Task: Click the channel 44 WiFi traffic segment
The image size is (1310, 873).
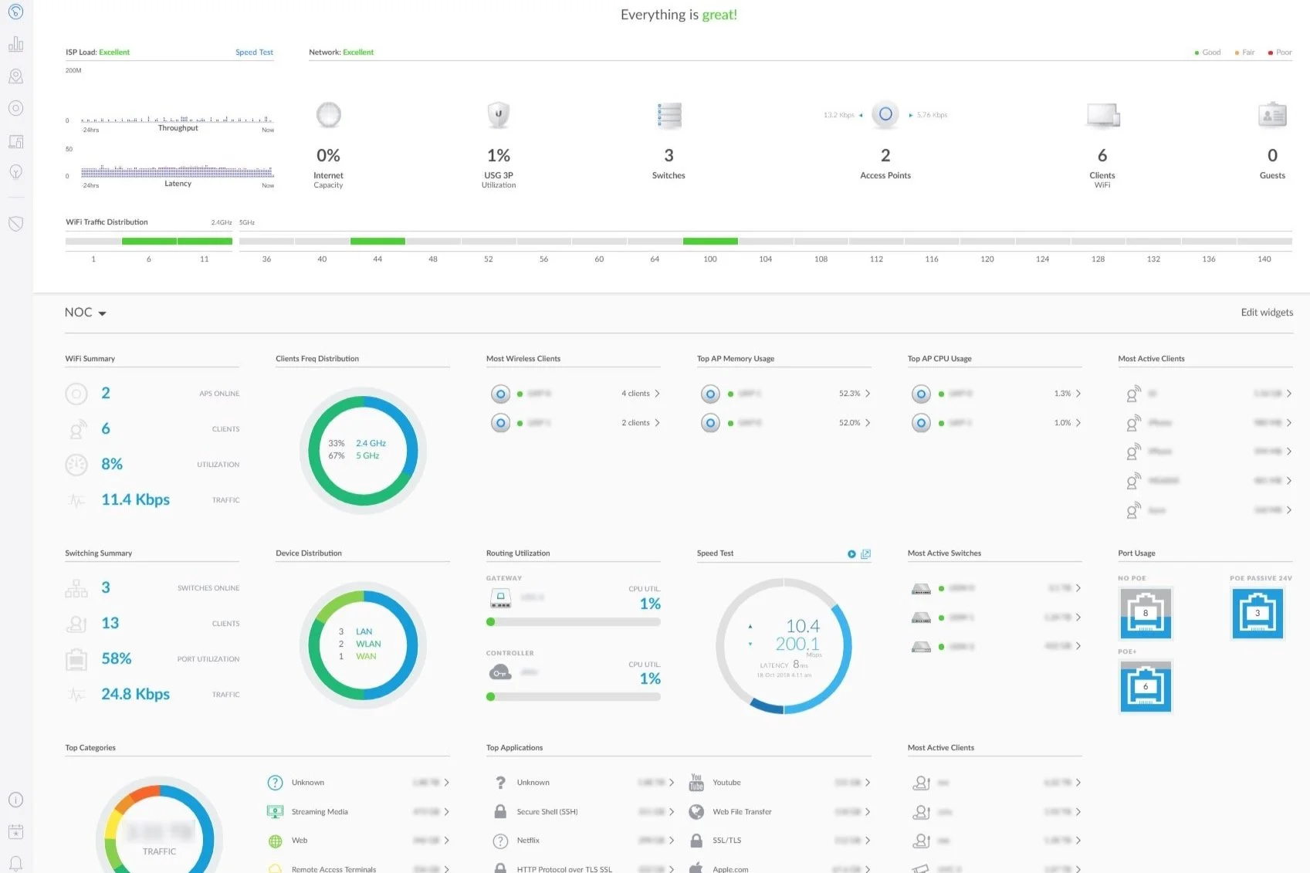Action: coord(377,242)
